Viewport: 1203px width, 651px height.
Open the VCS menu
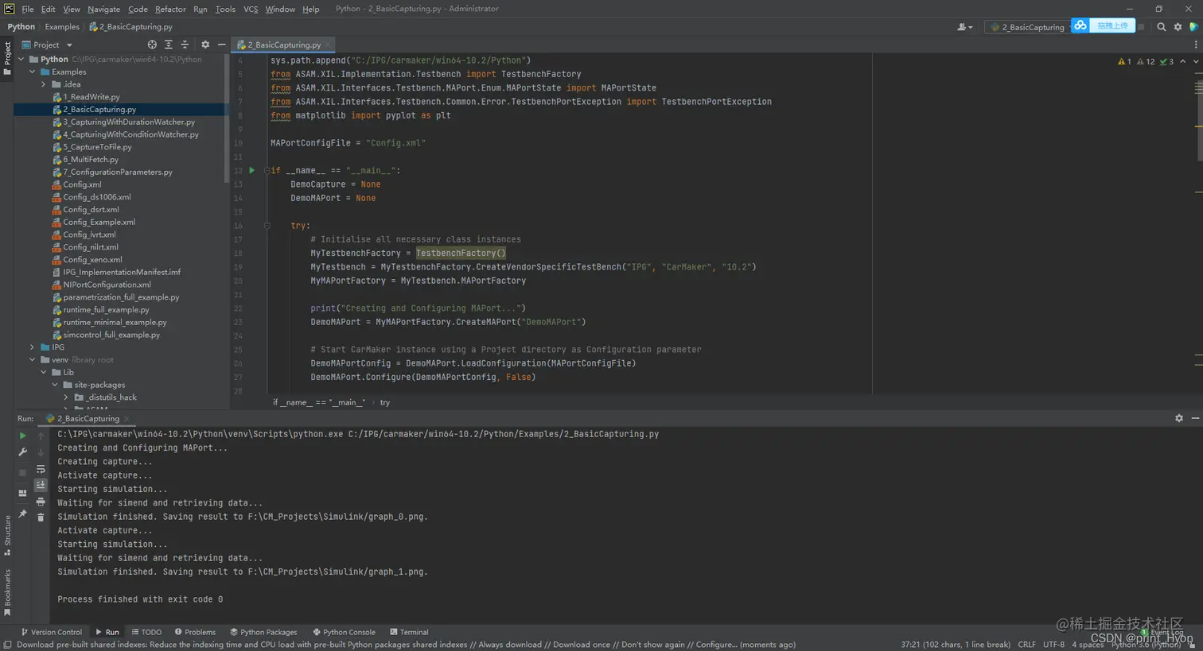pos(251,9)
